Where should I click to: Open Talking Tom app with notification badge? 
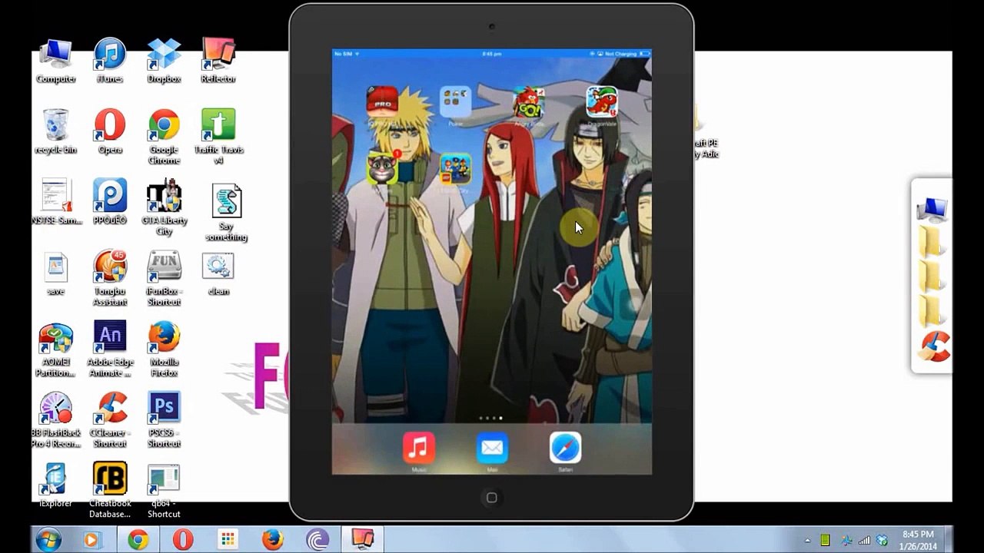click(382, 168)
